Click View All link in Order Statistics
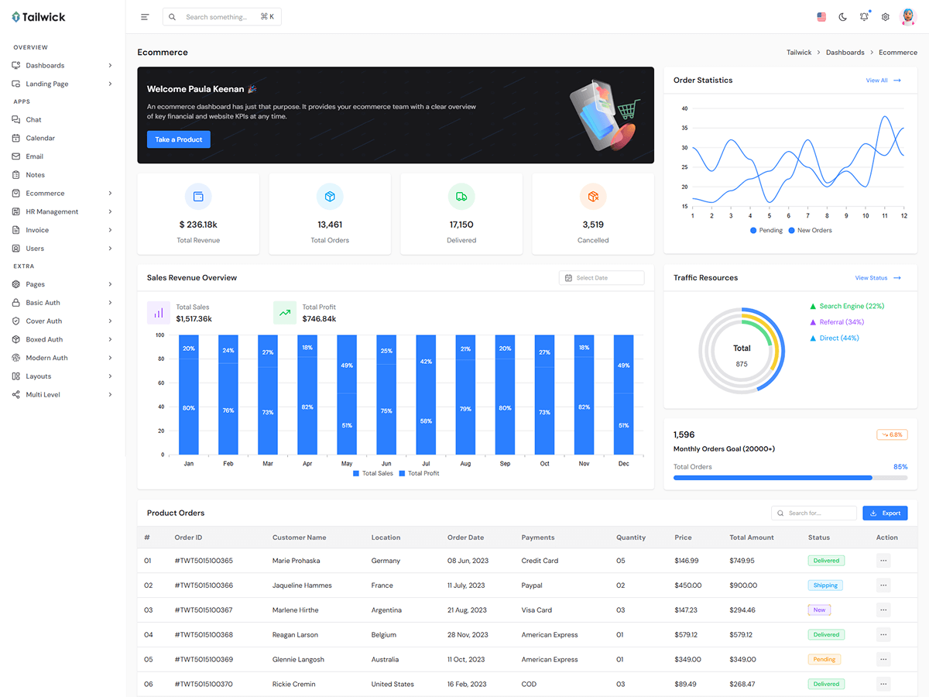The height and width of the screenshot is (697, 929). coord(883,81)
